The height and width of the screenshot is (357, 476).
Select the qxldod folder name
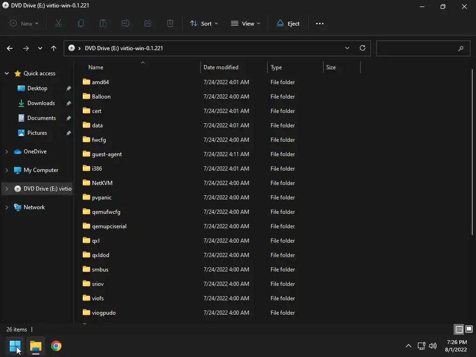(x=100, y=255)
